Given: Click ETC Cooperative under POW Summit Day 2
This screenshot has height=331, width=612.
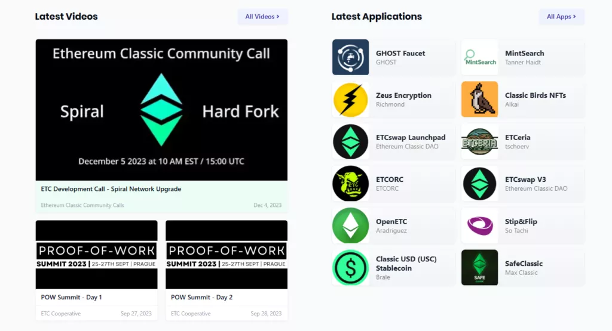Looking at the screenshot, I should pos(191,314).
